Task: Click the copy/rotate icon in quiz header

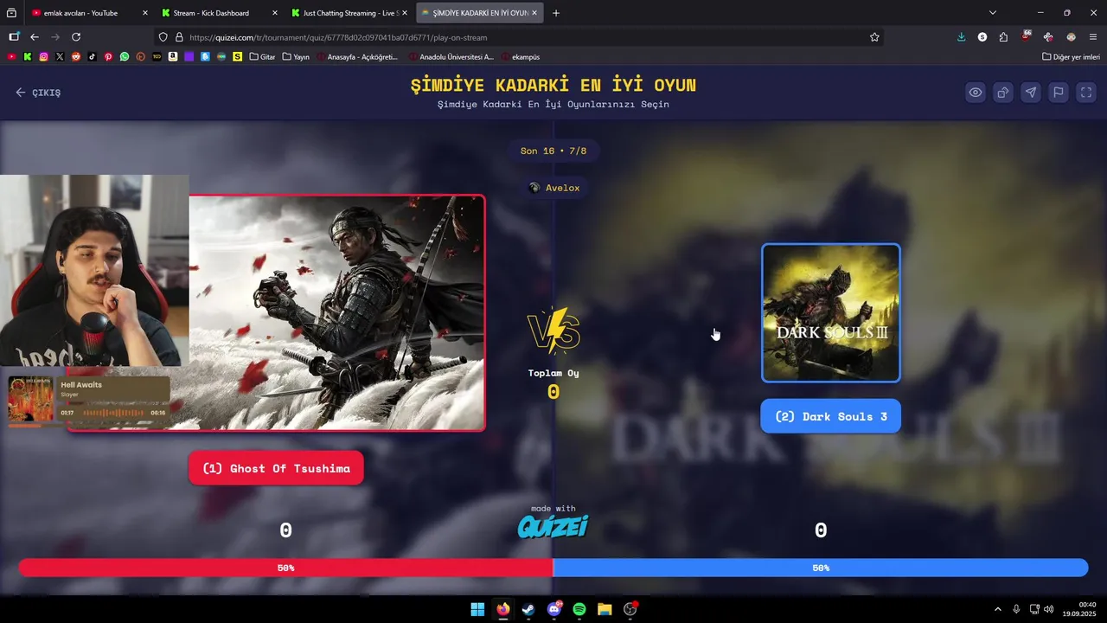Action: [x=1003, y=93]
